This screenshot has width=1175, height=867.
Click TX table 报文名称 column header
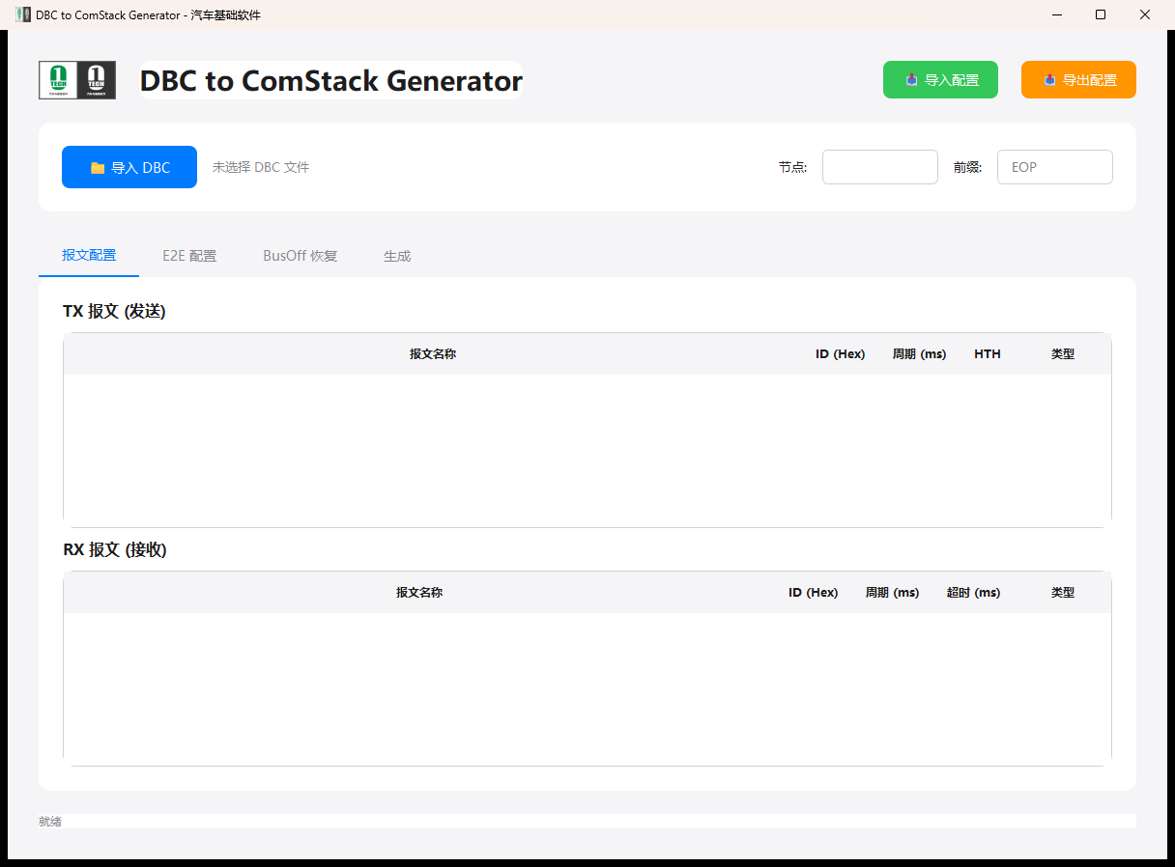point(433,354)
